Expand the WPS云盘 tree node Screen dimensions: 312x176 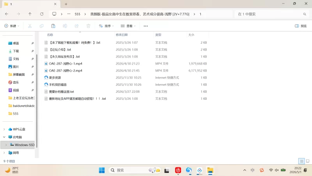(x=4, y=129)
